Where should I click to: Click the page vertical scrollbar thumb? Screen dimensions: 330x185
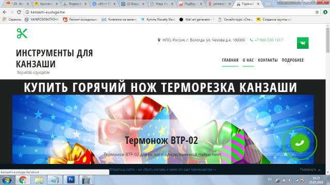[328, 40]
